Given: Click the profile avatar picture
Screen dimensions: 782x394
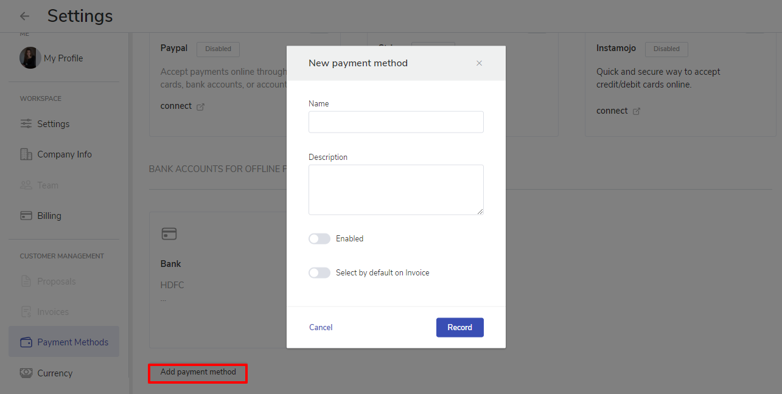Looking at the screenshot, I should [30, 58].
